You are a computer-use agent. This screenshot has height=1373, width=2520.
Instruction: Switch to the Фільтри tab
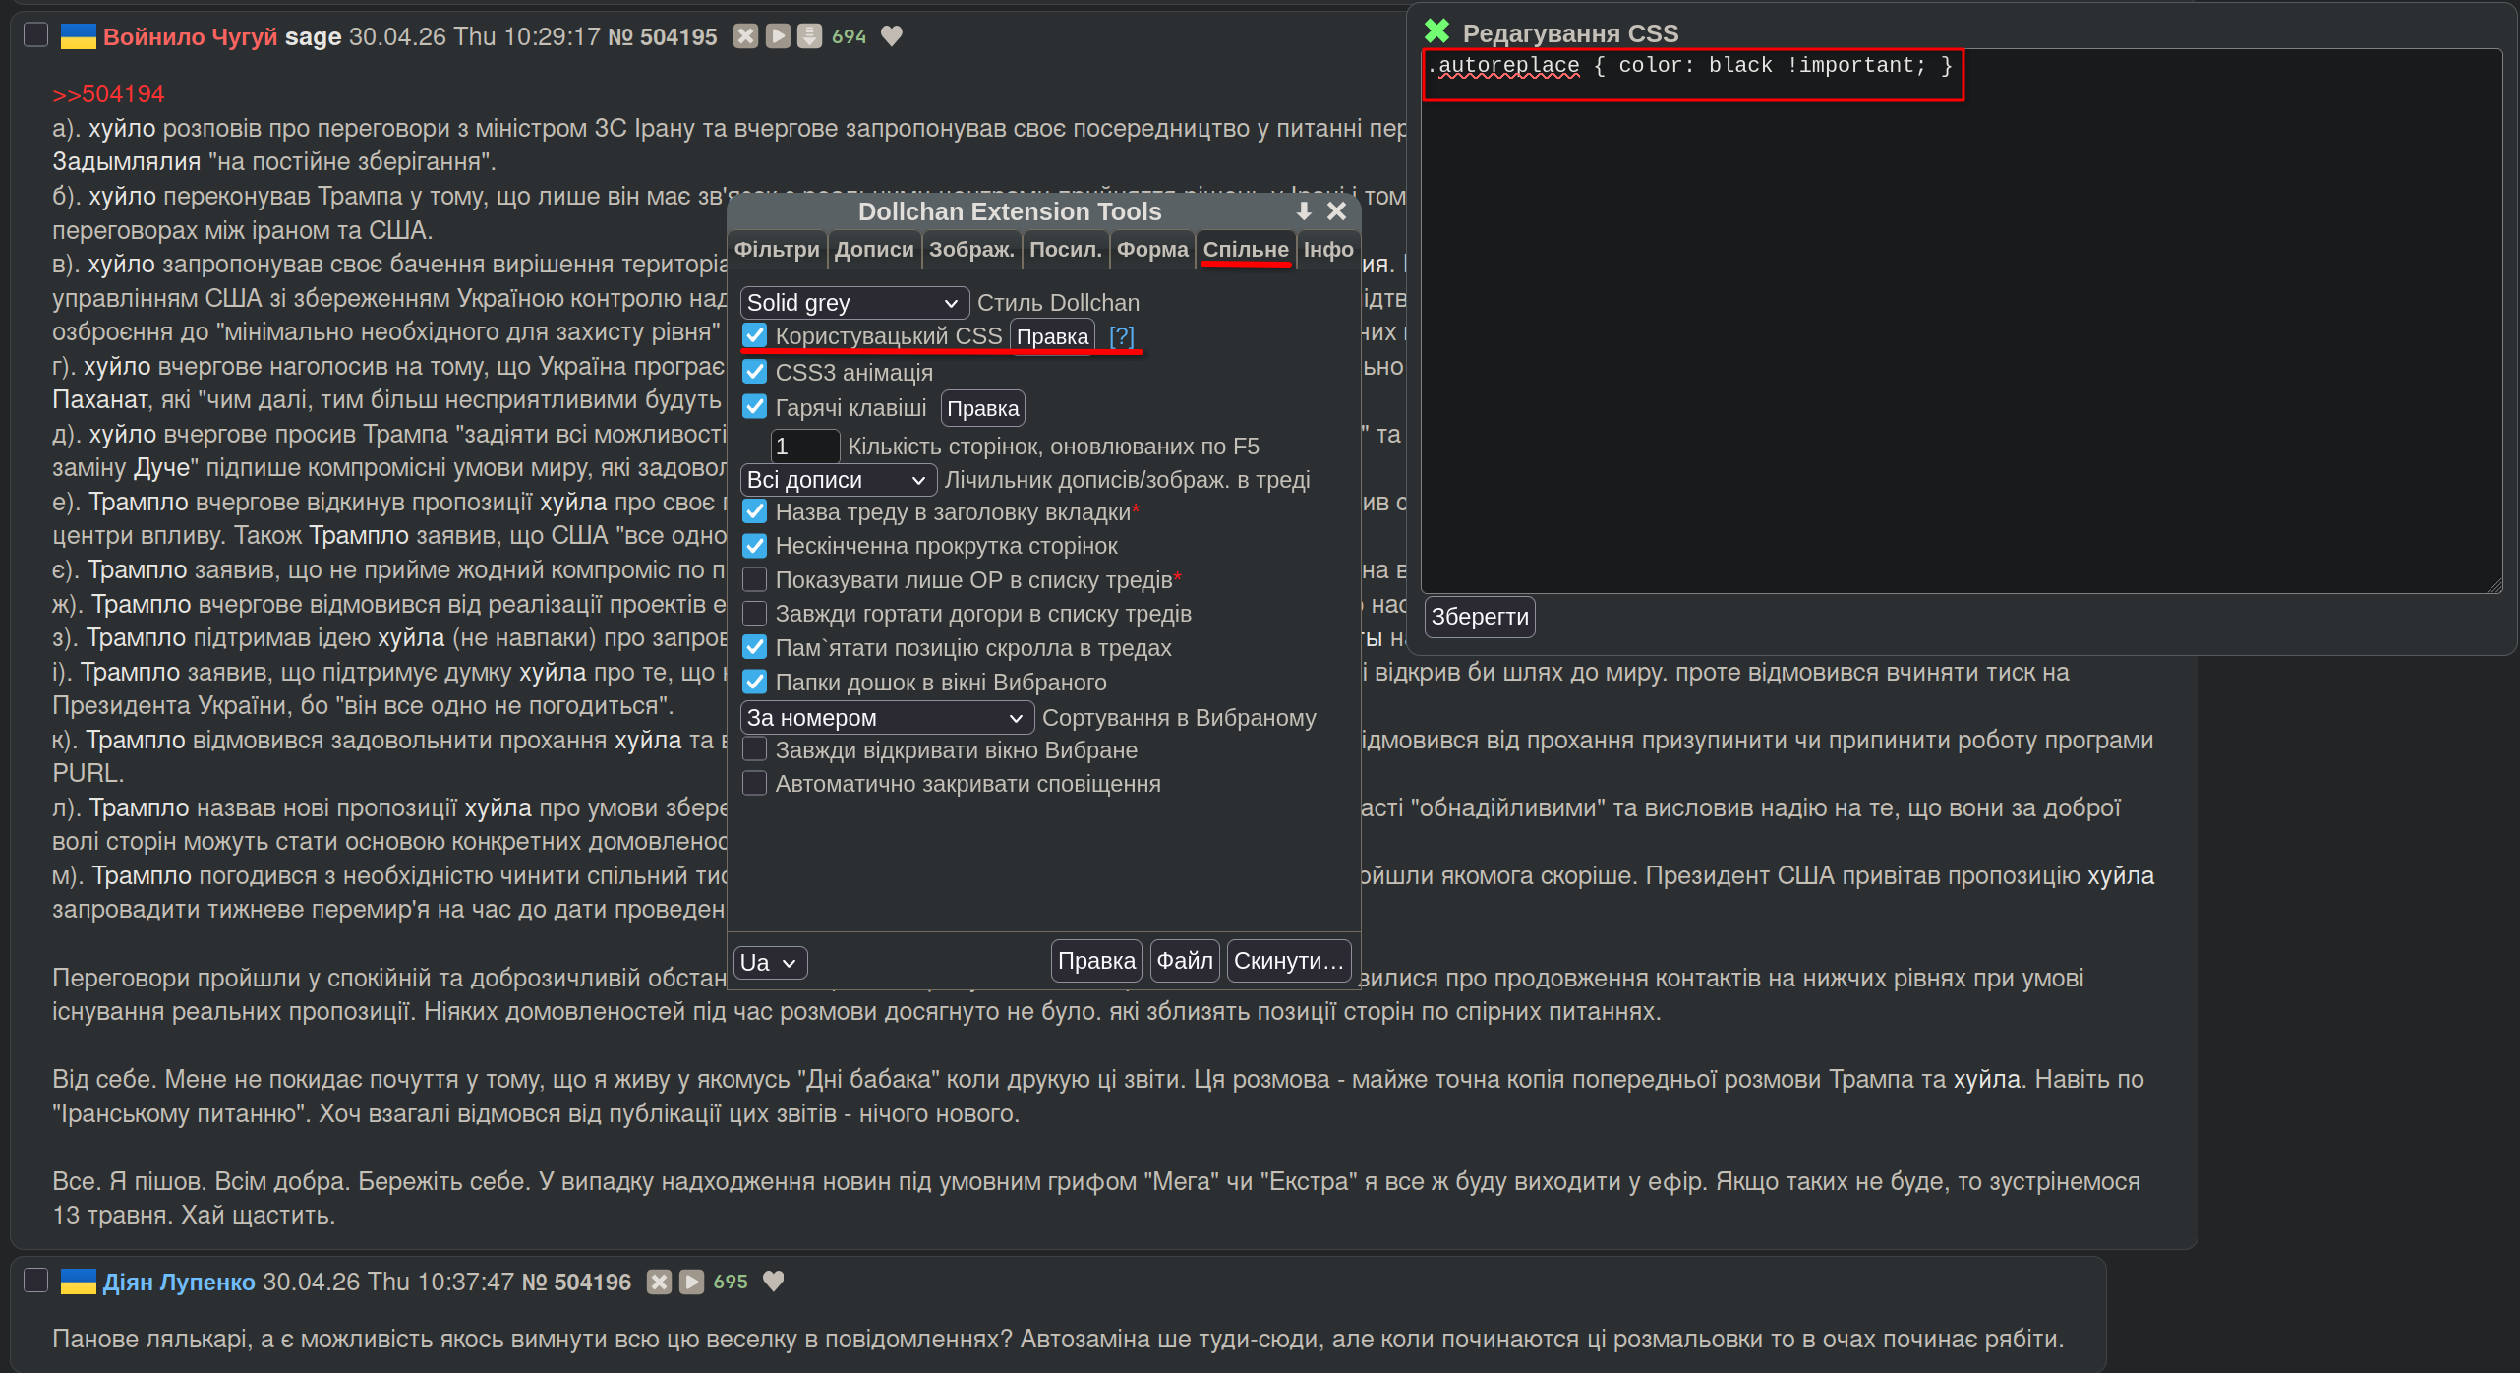pyautogui.click(x=777, y=250)
